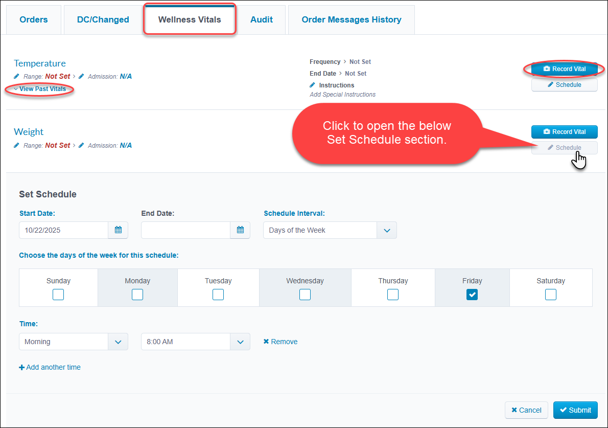The height and width of the screenshot is (428, 608).
Task: Remove the 8:00 AM time entry
Action: [x=280, y=342]
